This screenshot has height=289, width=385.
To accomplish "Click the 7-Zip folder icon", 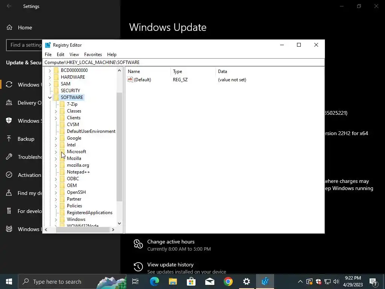I will coord(62,104).
